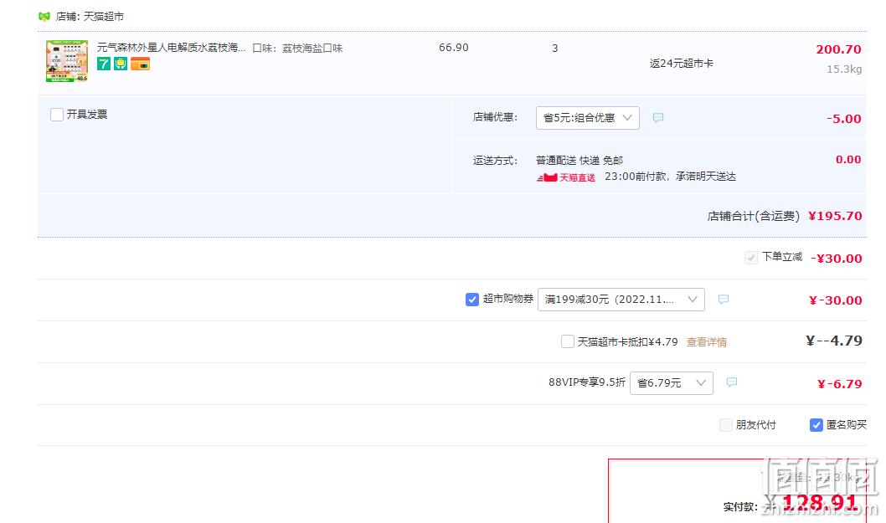
Task: Click the store discount amount -5.00
Action: 843,119
